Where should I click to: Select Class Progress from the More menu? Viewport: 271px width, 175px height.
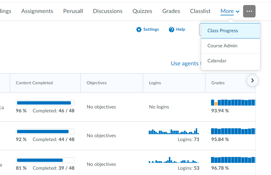(x=223, y=31)
